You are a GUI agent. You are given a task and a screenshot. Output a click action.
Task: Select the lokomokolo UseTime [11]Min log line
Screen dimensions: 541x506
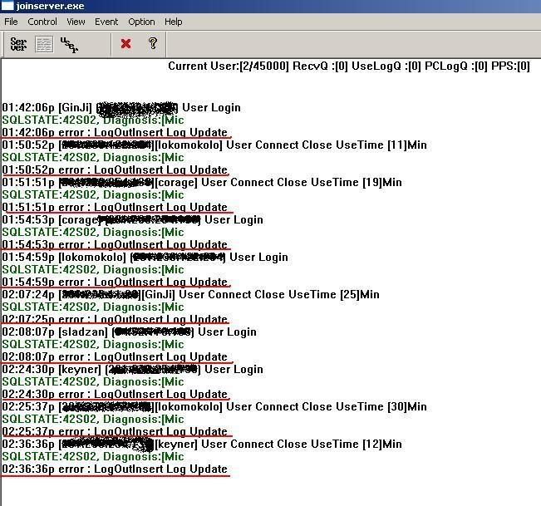[x=214, y=145]
